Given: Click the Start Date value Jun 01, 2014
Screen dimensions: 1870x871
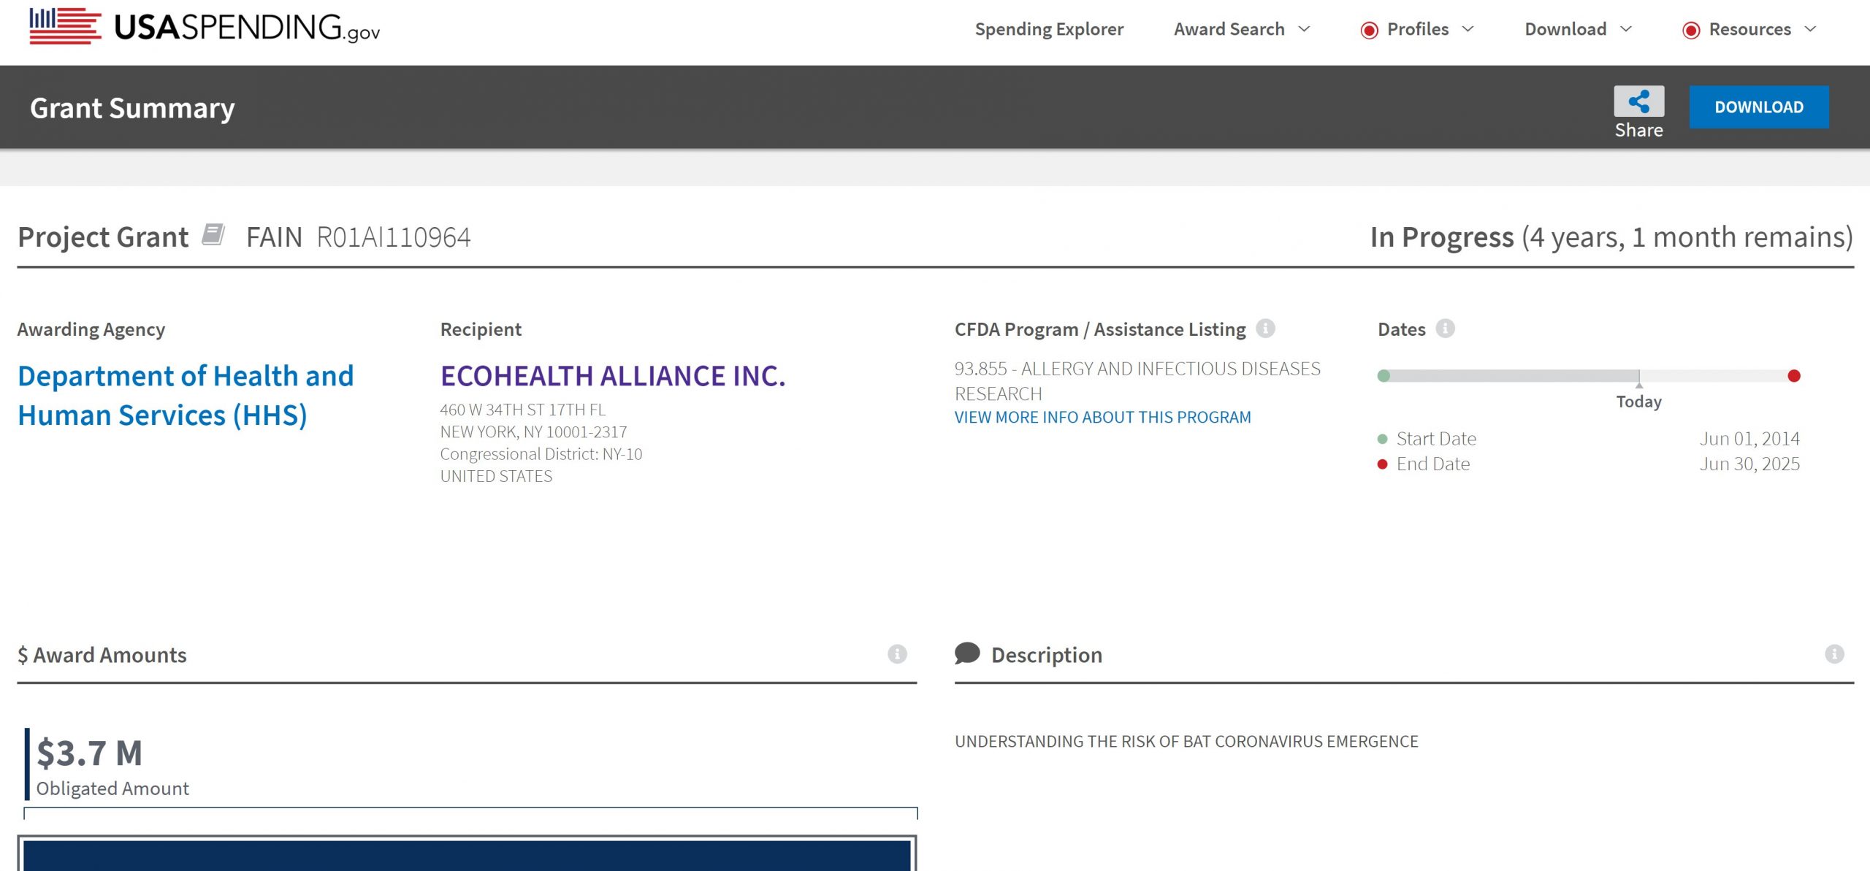Looking at the screenshot, I should (1749, 439).
